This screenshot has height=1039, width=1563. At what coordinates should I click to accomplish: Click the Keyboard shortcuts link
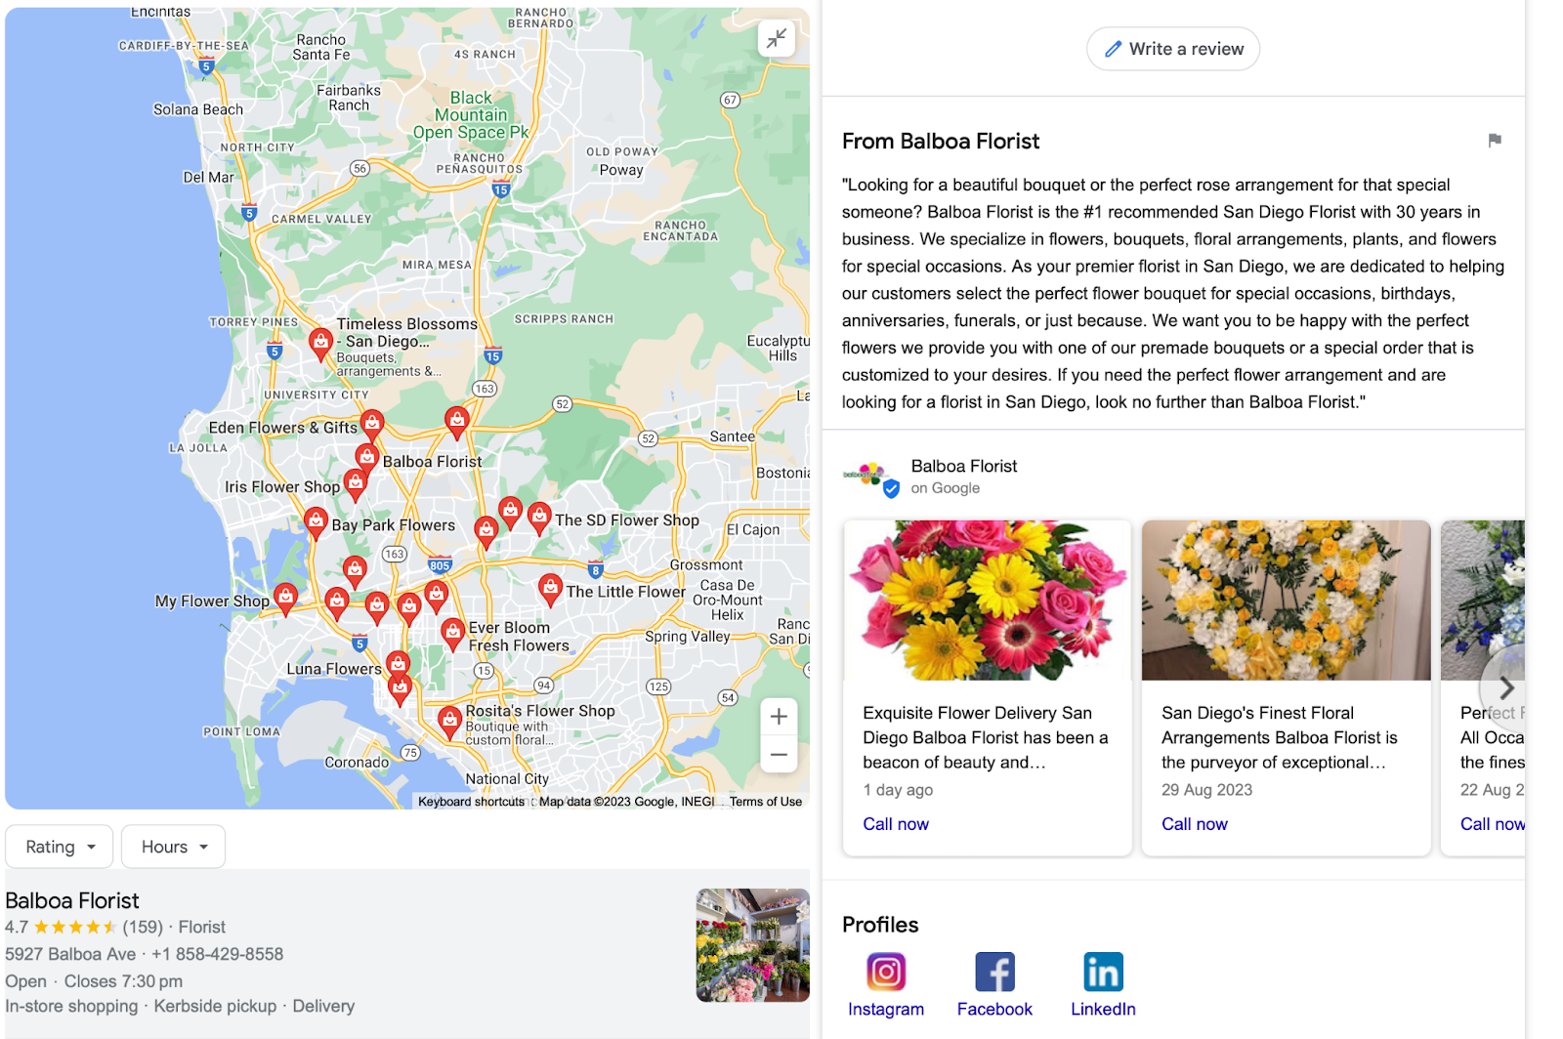[472, 801]
